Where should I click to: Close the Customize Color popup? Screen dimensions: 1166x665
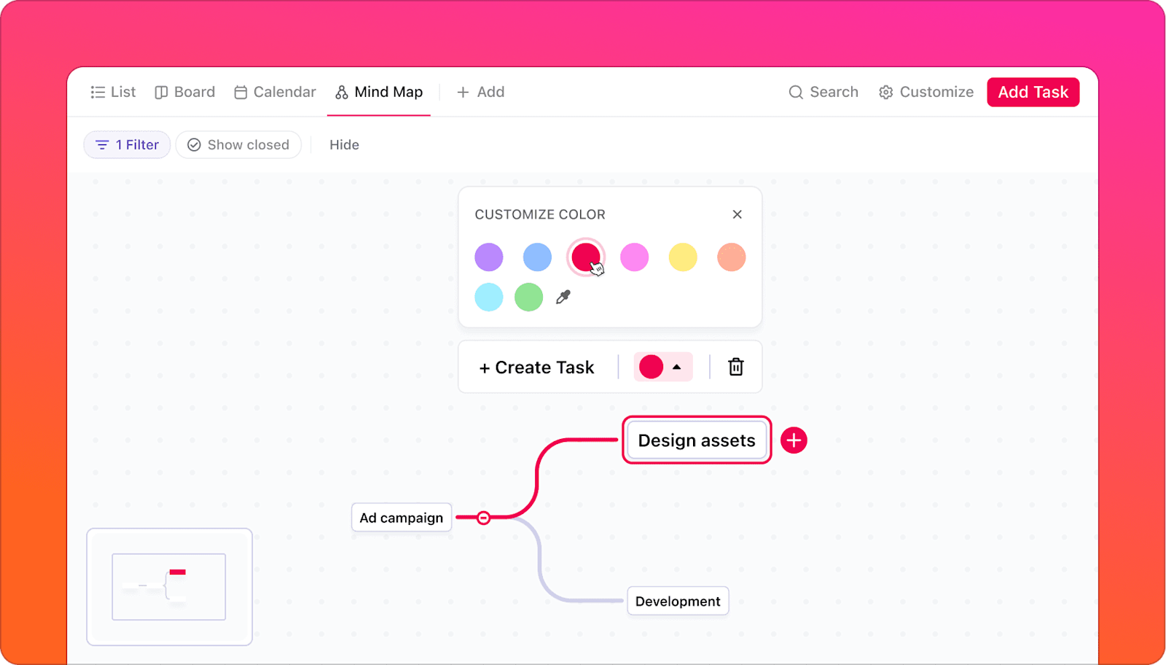(x=737, y=214)
